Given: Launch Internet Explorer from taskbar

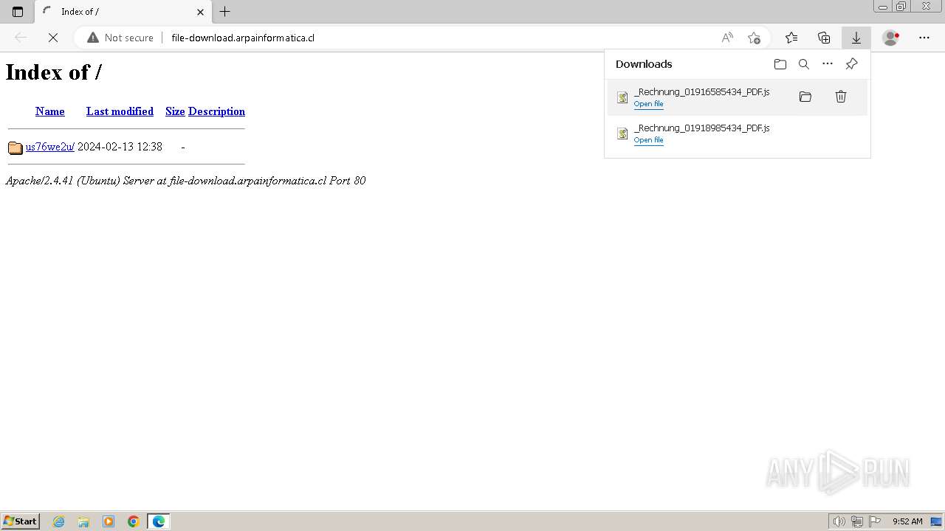Looking at the screenshot, I should click(x=59, y=521).
